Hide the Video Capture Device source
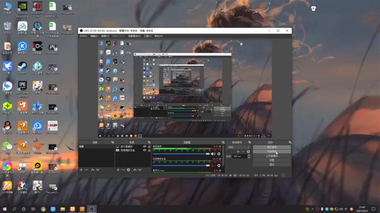The height and width of the screenshot is (213, 380). pos(145,150)
